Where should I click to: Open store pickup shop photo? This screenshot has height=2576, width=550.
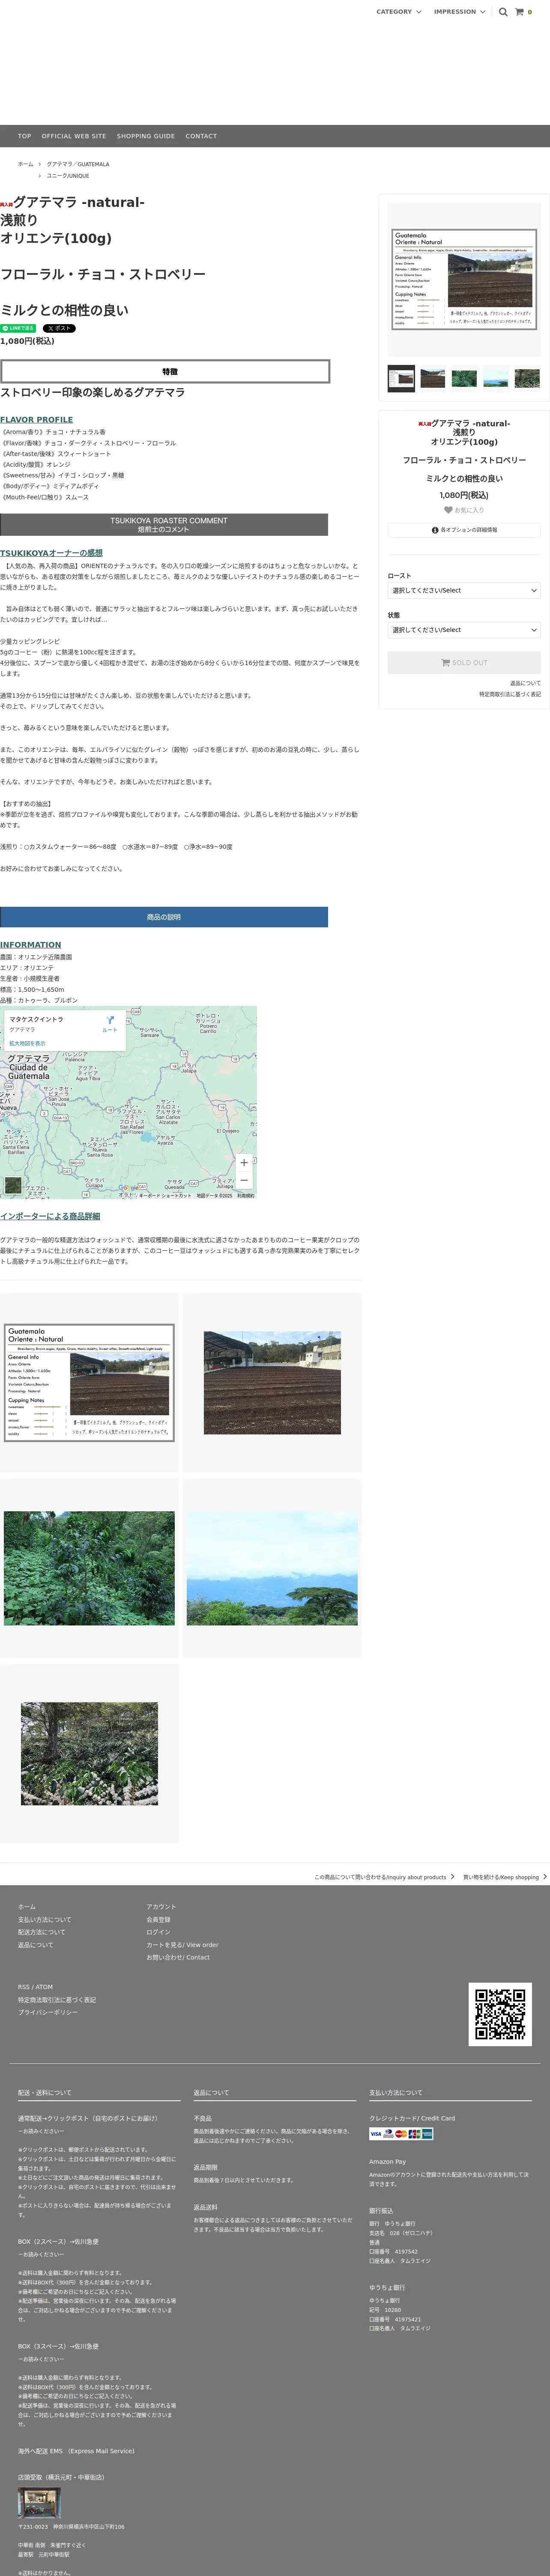tap(39, 2502)
